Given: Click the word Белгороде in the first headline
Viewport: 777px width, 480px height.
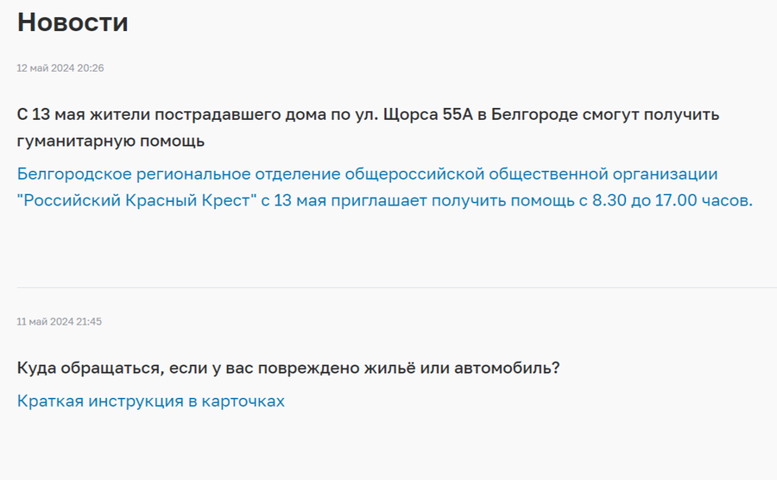Looking at the screenshot, I should 534,115.
